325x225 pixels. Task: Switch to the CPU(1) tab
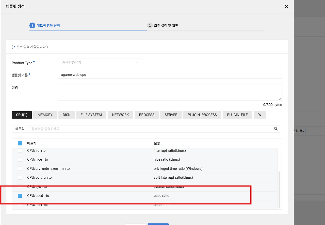[x=22, y=115]
